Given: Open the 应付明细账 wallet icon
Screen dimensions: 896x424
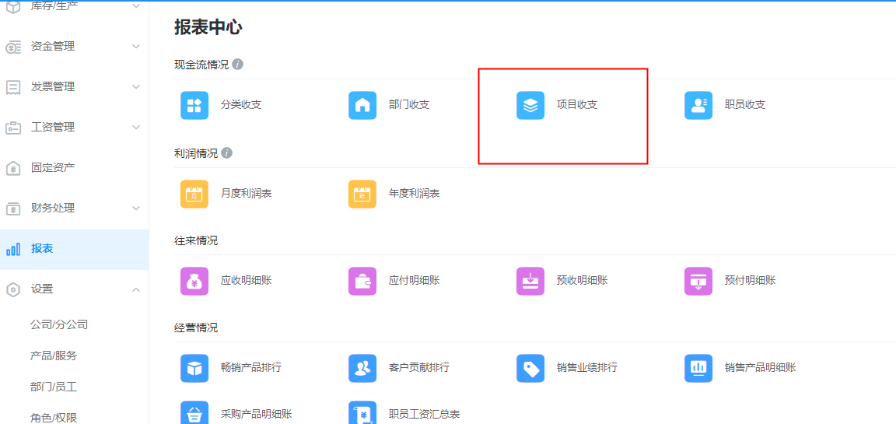Looking at the screenshot, I should (x=362, y=281).
